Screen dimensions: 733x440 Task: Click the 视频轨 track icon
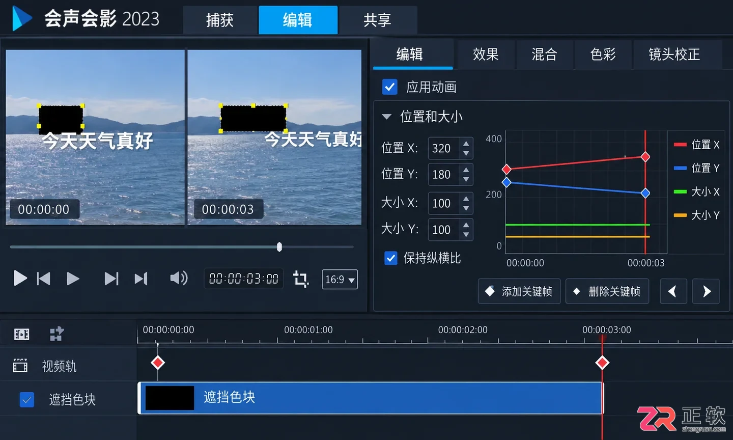pyautogui.click(x=20, y=366)
